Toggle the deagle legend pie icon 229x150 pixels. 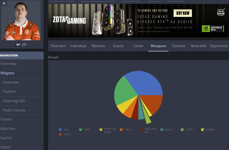coord(202,130)
